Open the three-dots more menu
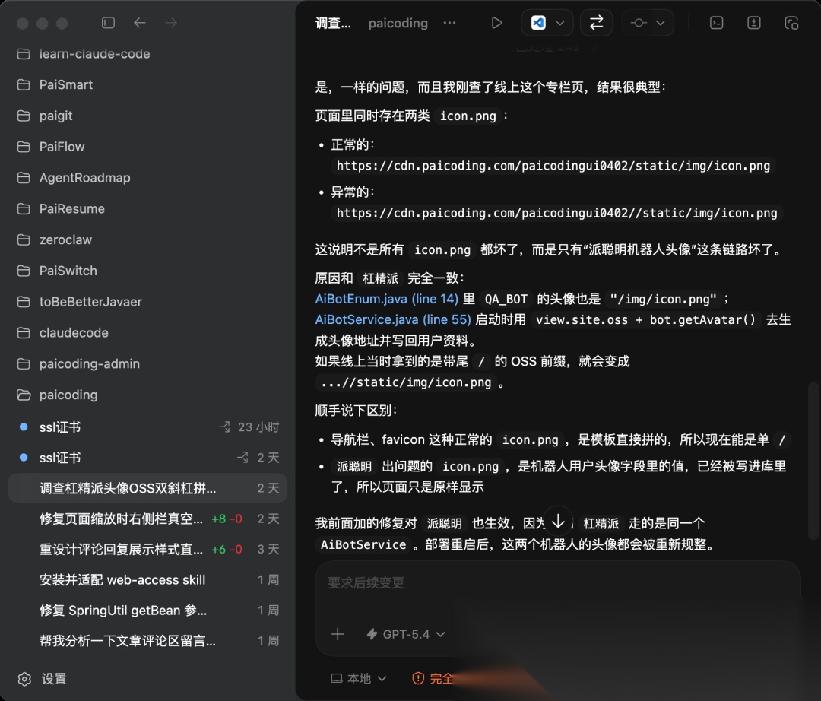This screenshot has width=821, height=701. pos(449,23)
